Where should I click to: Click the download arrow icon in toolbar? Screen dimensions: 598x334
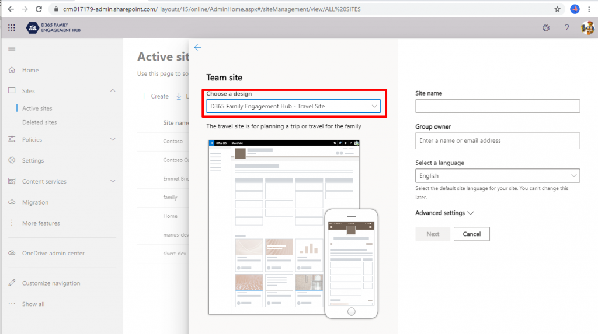(179, 96)
